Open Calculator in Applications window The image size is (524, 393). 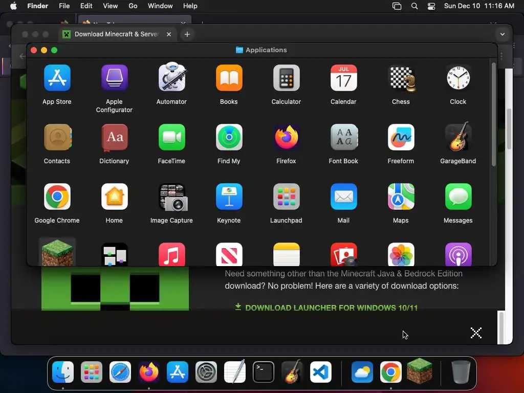coord(287,78)
